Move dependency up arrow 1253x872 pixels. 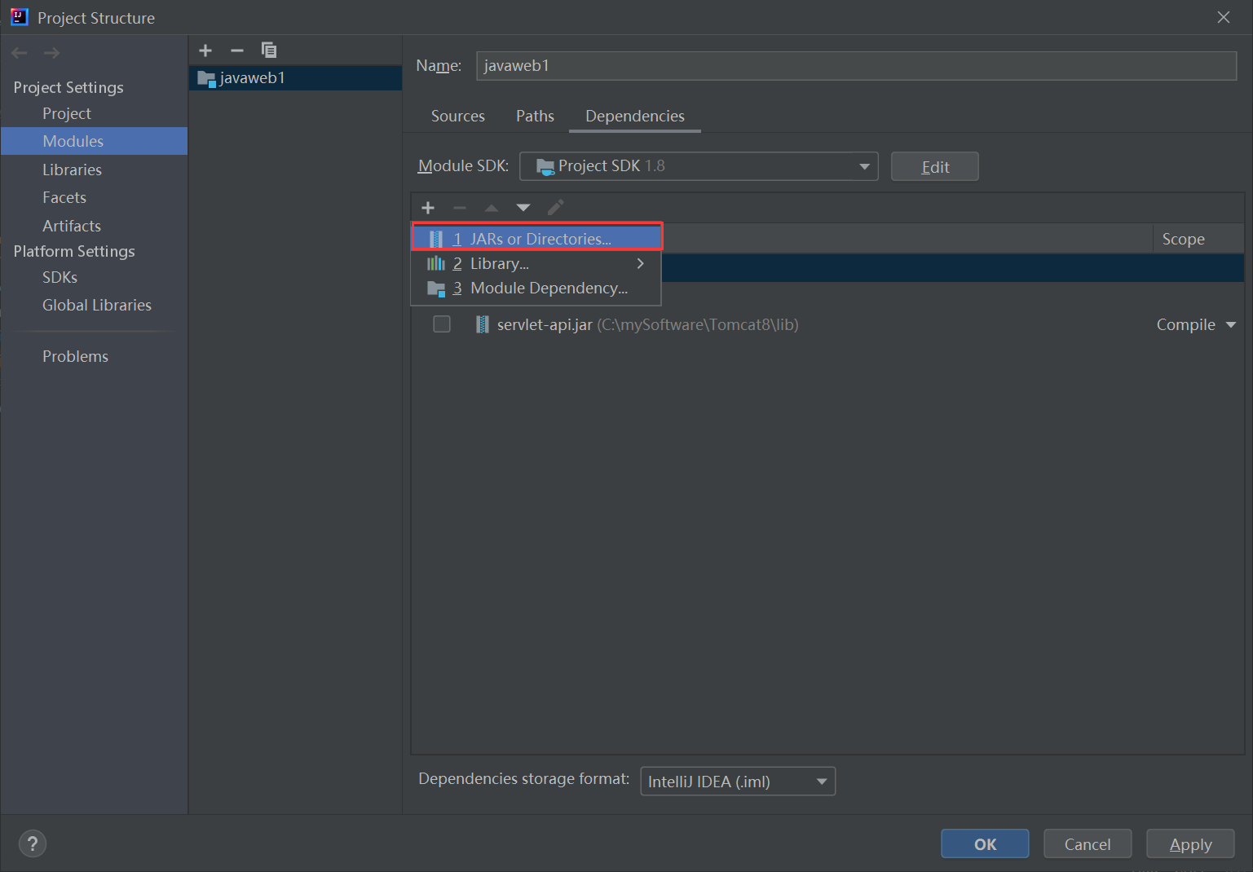point(492,208)
